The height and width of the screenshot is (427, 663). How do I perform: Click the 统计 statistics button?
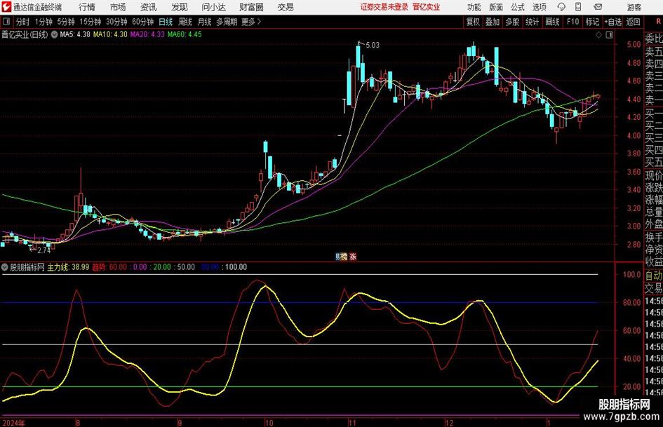(533, 22)
